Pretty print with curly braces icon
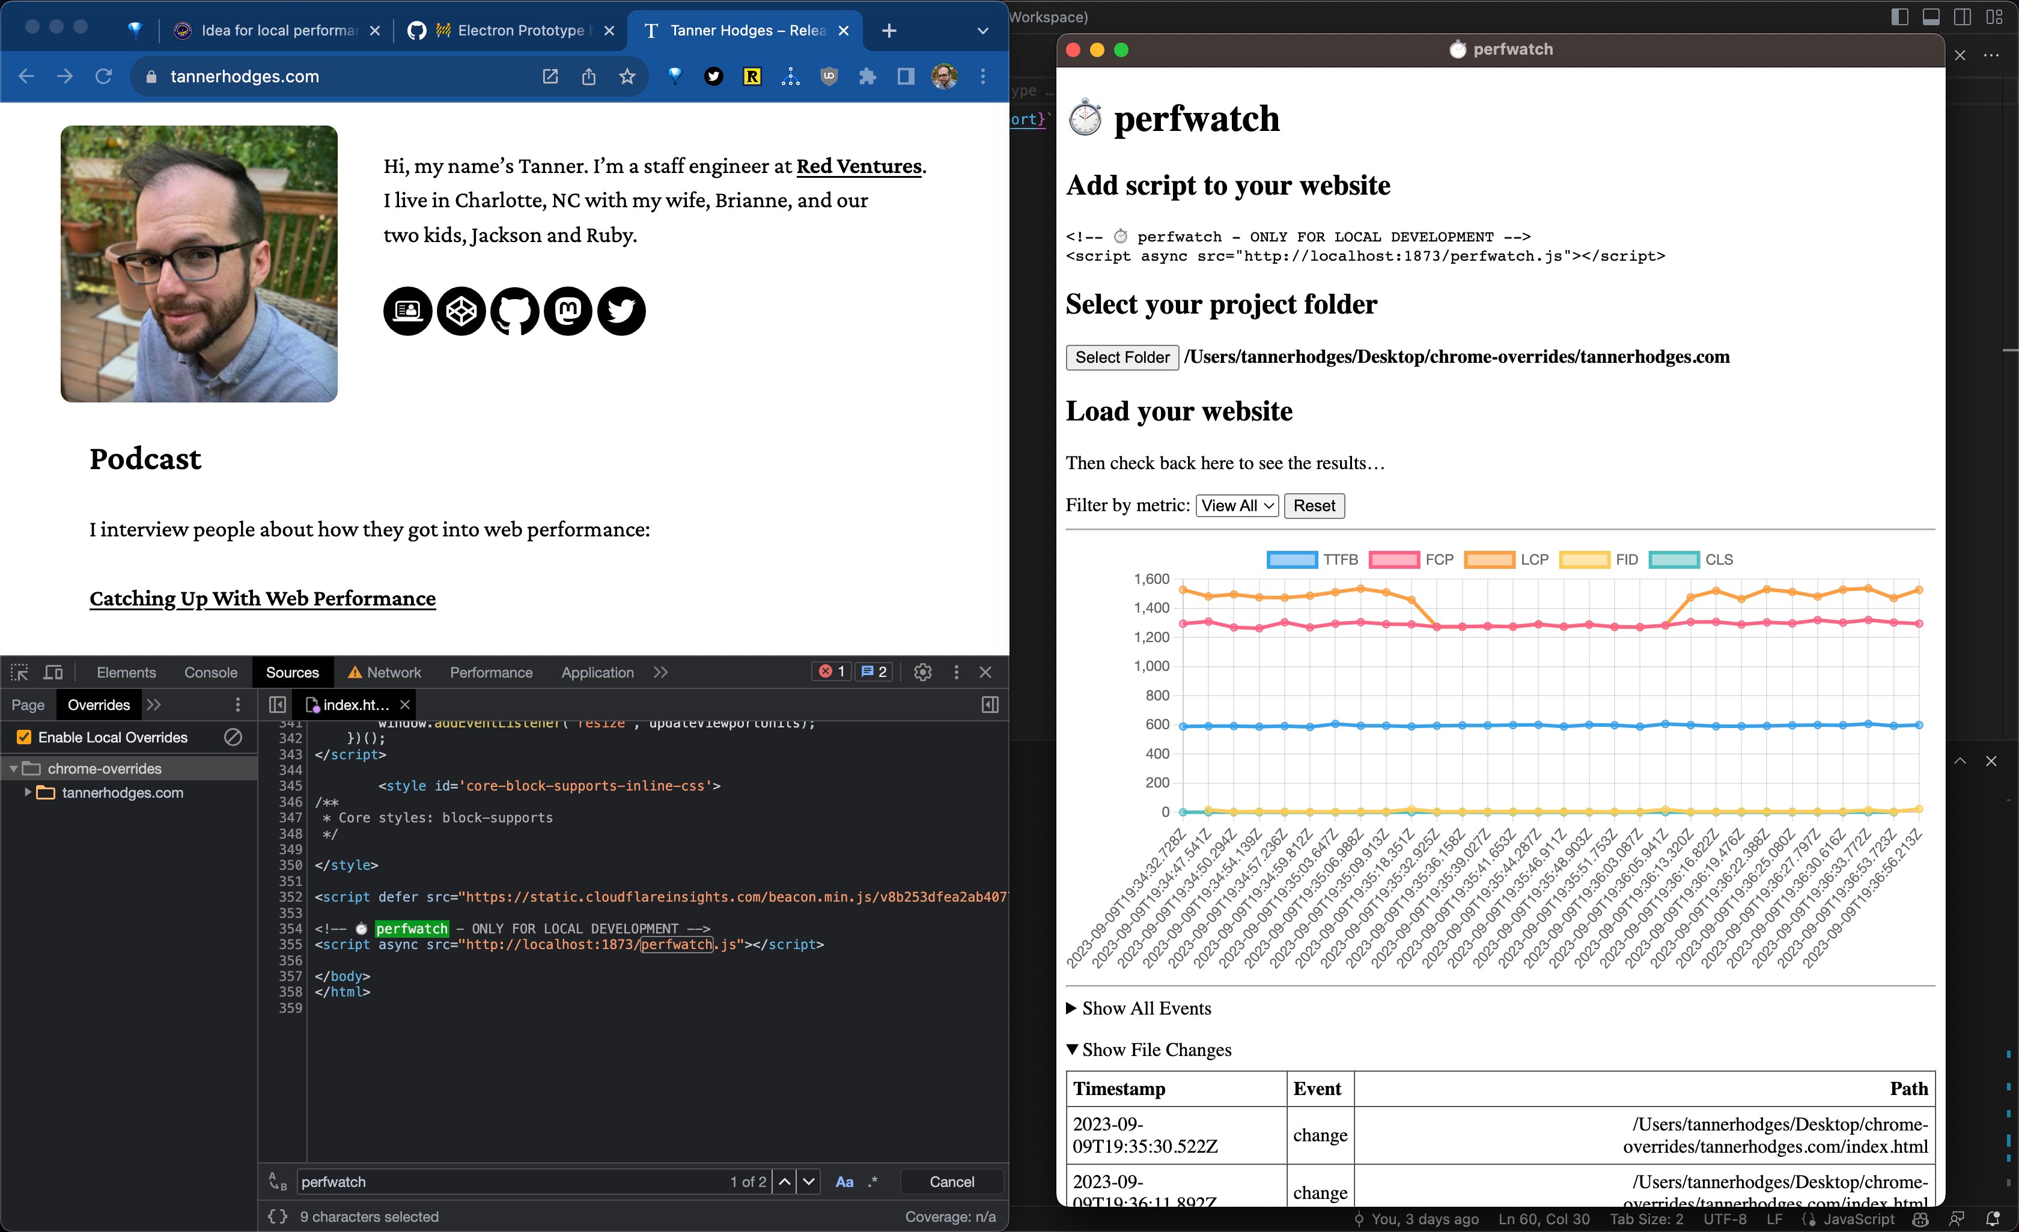 coord(278,1216)
